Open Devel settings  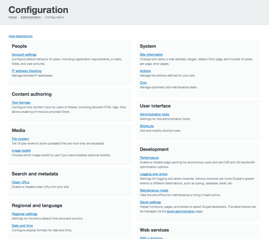150,202
